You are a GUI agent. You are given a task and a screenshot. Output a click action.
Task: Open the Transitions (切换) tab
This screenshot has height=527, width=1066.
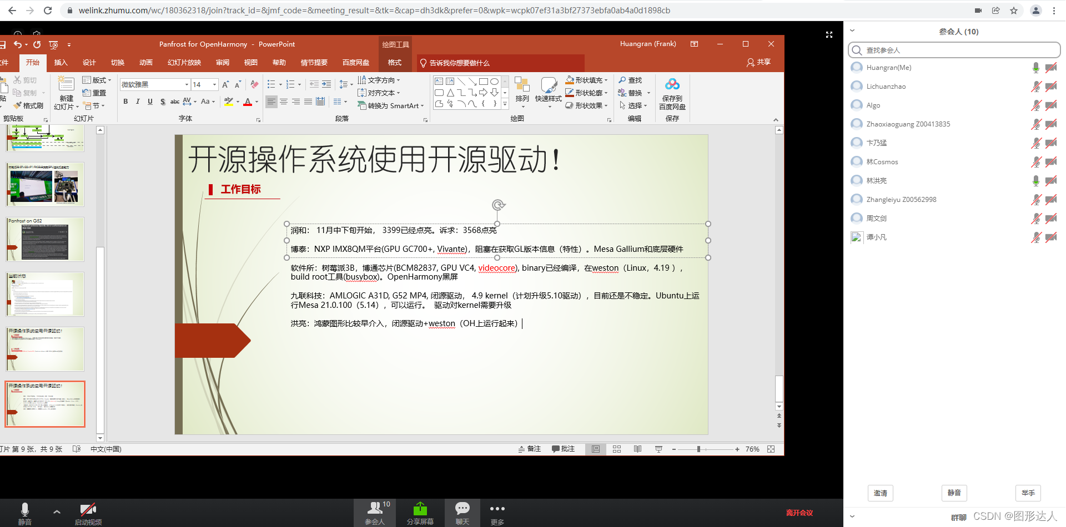pyautogui.click(x=118, y=63)
